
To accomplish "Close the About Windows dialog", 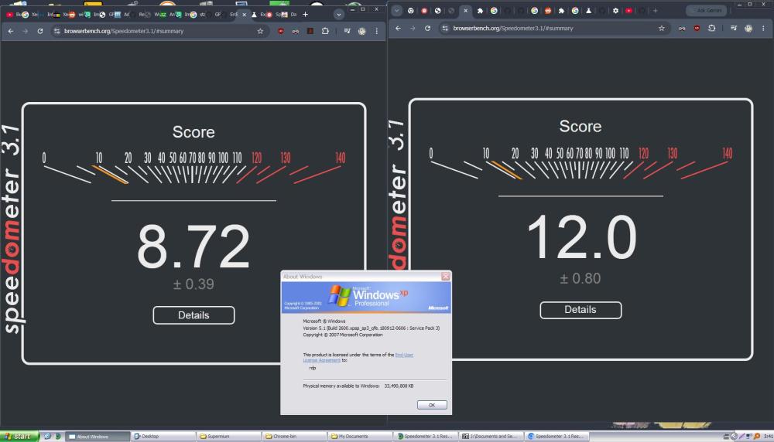I will click(446, 277).
